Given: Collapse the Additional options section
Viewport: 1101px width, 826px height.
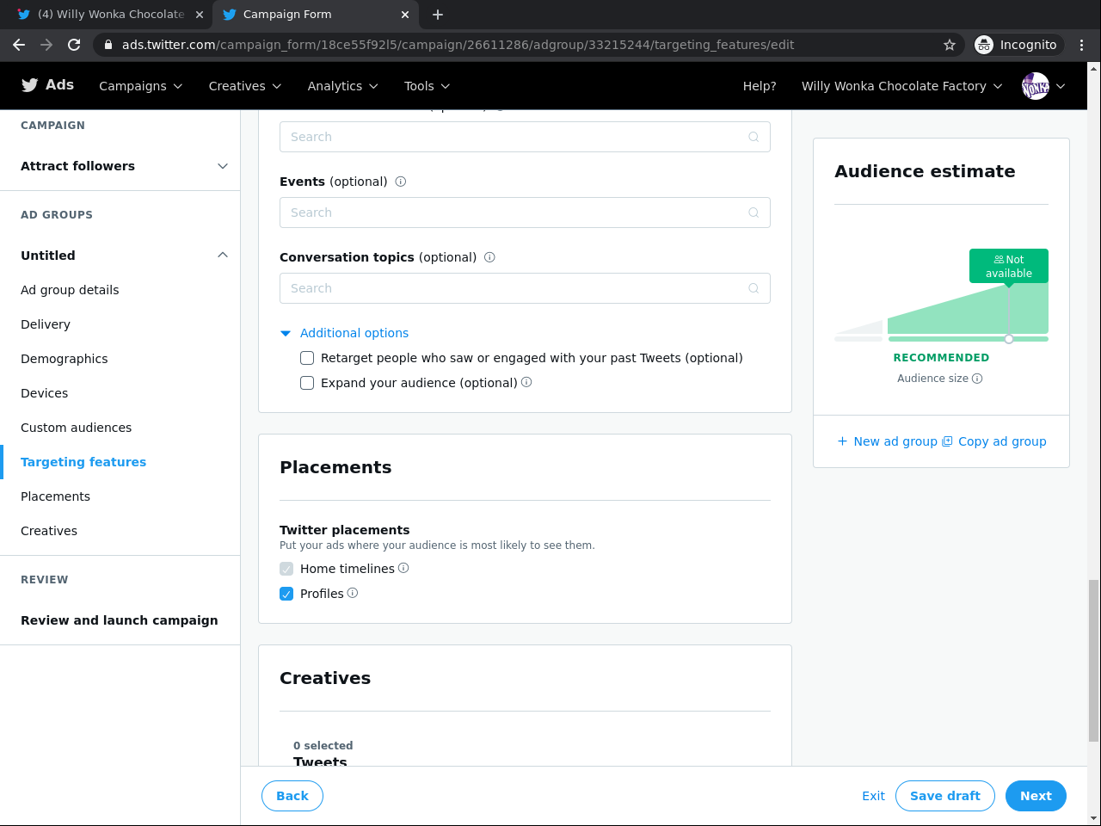Looking at the screenshot, I should click(286, 333).
